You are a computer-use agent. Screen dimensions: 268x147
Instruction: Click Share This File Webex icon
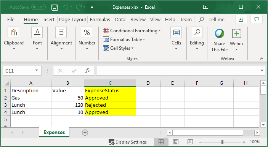click(x=219, y=40)
